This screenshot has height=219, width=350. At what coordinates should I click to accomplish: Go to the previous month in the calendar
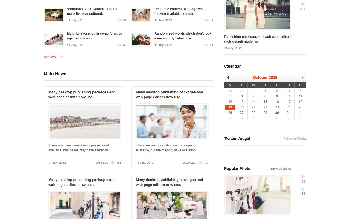pos(228,78)
